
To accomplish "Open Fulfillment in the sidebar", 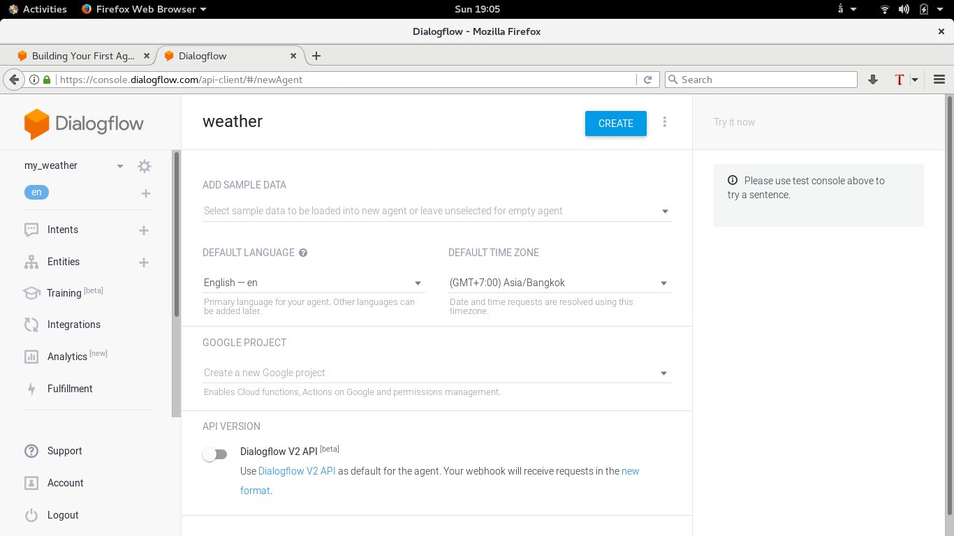I will pos(70,389).
